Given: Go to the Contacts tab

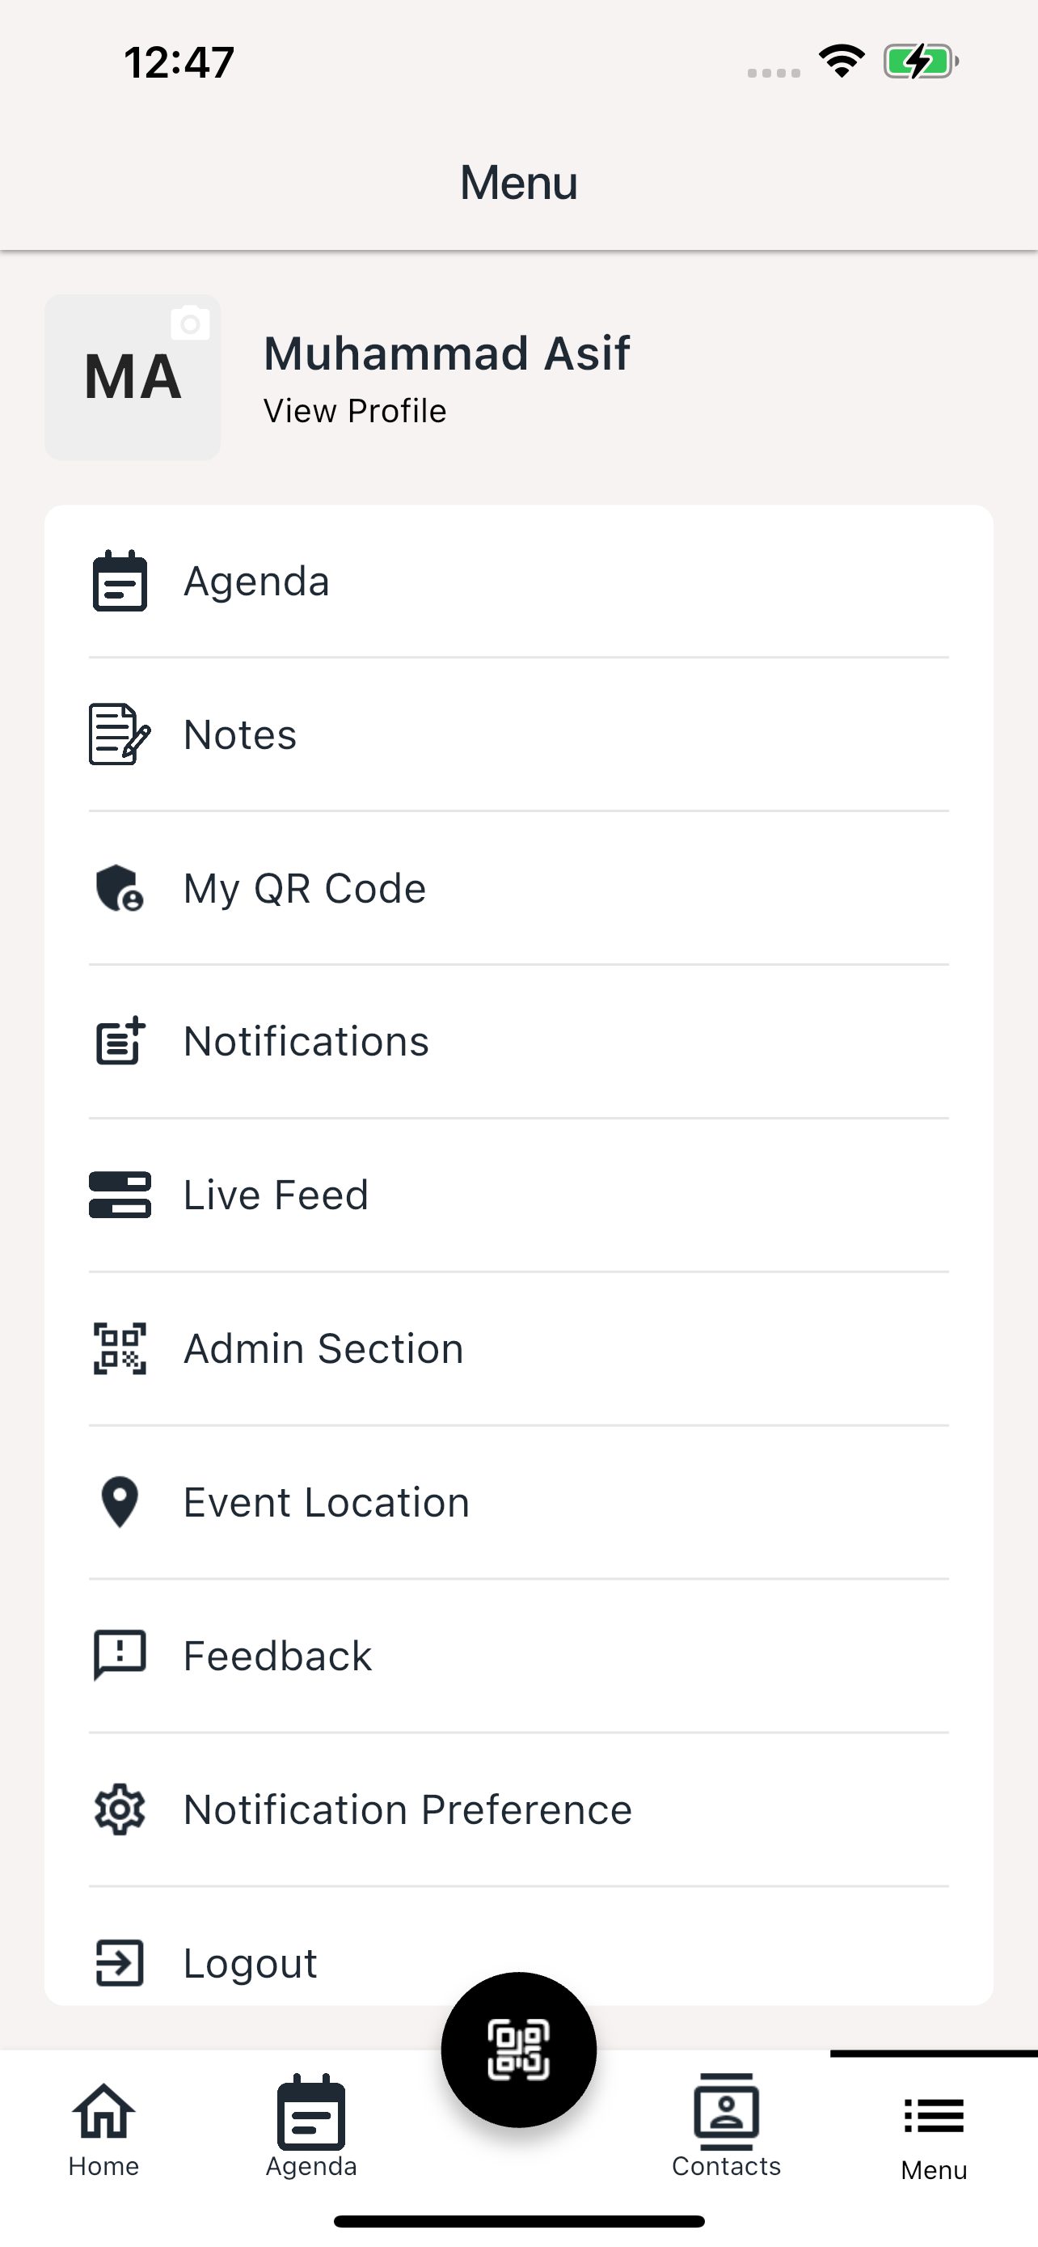Looking at the screenshot, I should pos(726,2129).
